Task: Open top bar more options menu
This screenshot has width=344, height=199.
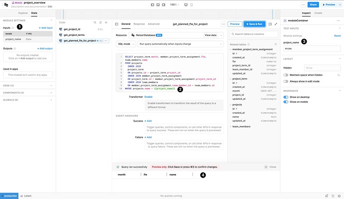Action: click(x=303, y=4)
